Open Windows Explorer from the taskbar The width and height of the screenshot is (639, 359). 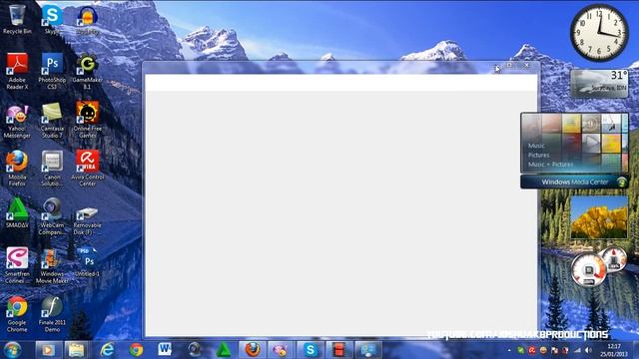(76, 350)
